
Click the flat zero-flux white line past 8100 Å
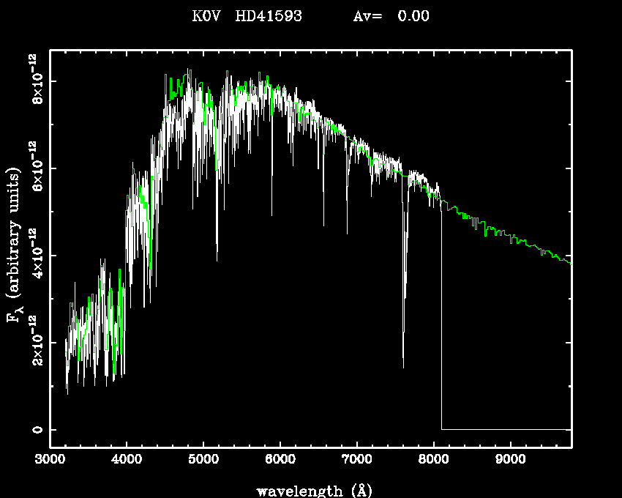[505, 429]
